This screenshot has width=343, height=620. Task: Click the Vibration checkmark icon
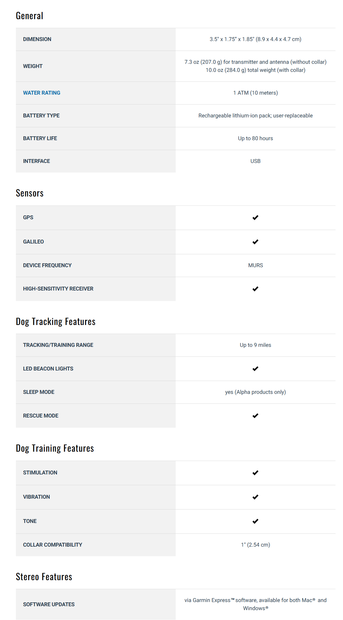tap(255, 497)
